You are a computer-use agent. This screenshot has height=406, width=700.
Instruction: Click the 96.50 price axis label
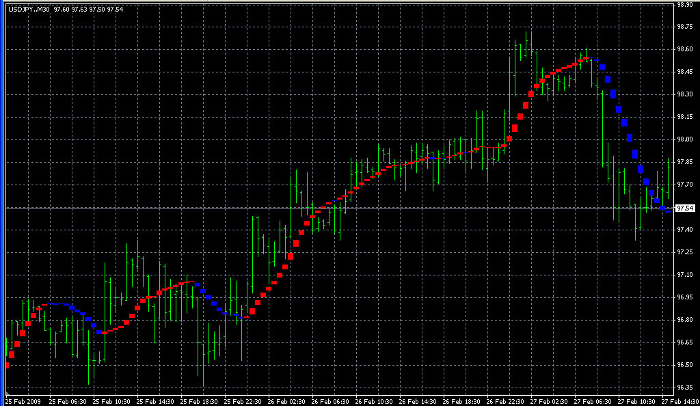pos(685,365)
